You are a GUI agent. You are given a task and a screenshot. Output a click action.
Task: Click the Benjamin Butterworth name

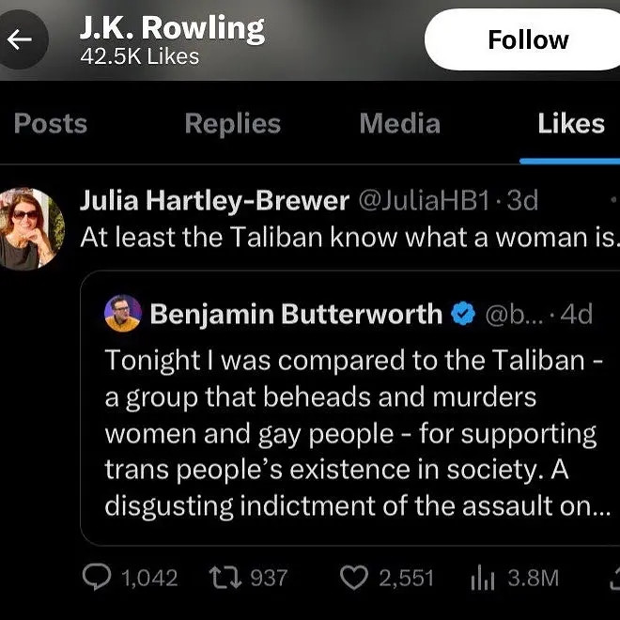point(296,314)
